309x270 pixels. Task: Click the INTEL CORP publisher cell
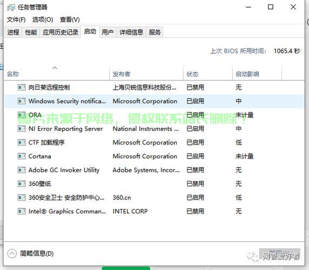(x=130, y=211)
